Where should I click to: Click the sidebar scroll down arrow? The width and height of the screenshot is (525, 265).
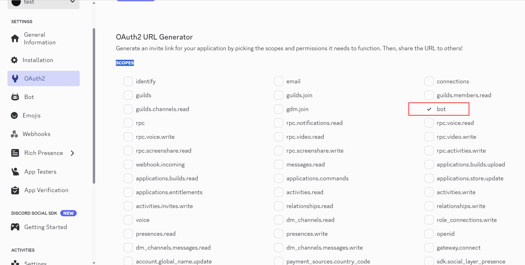point(94,263)
